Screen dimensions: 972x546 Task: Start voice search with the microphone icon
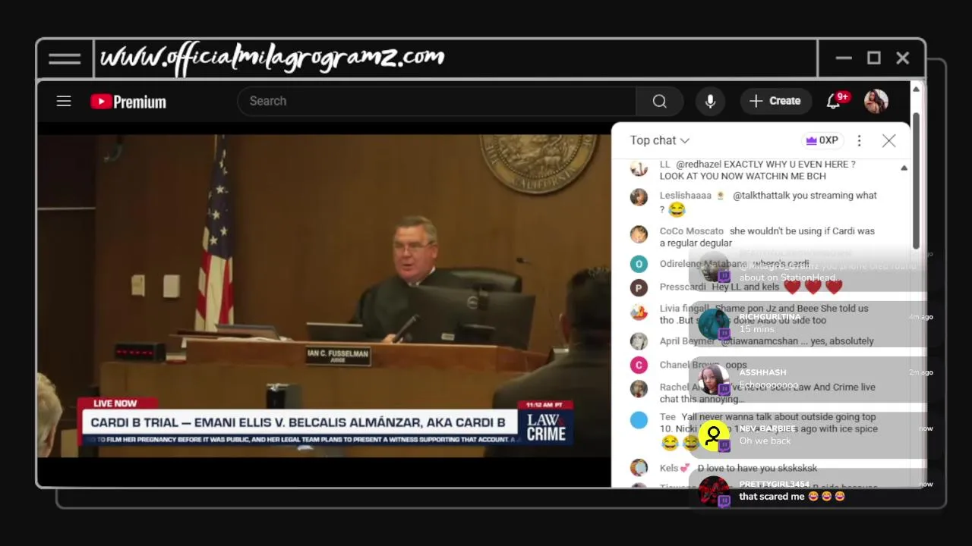(710, 101)
